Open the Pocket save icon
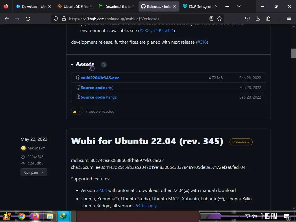 pyautogui.click(x=247, y=18)
